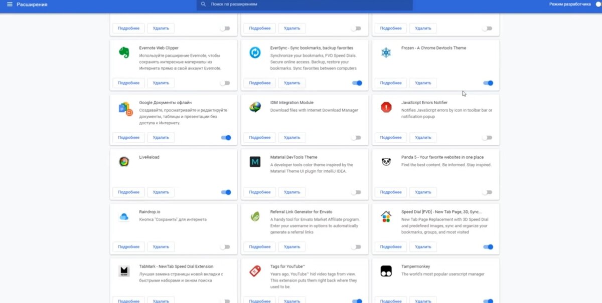Remove Speed Dial FVD via Удалить
The width and height of the screenshot is (602, 303).
coord(423,247)
